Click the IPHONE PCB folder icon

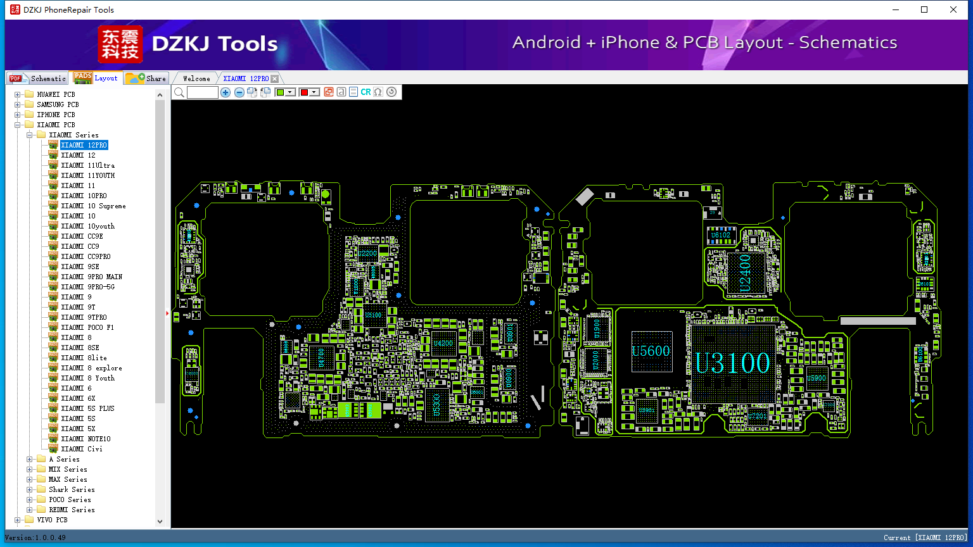pos(29,115)
